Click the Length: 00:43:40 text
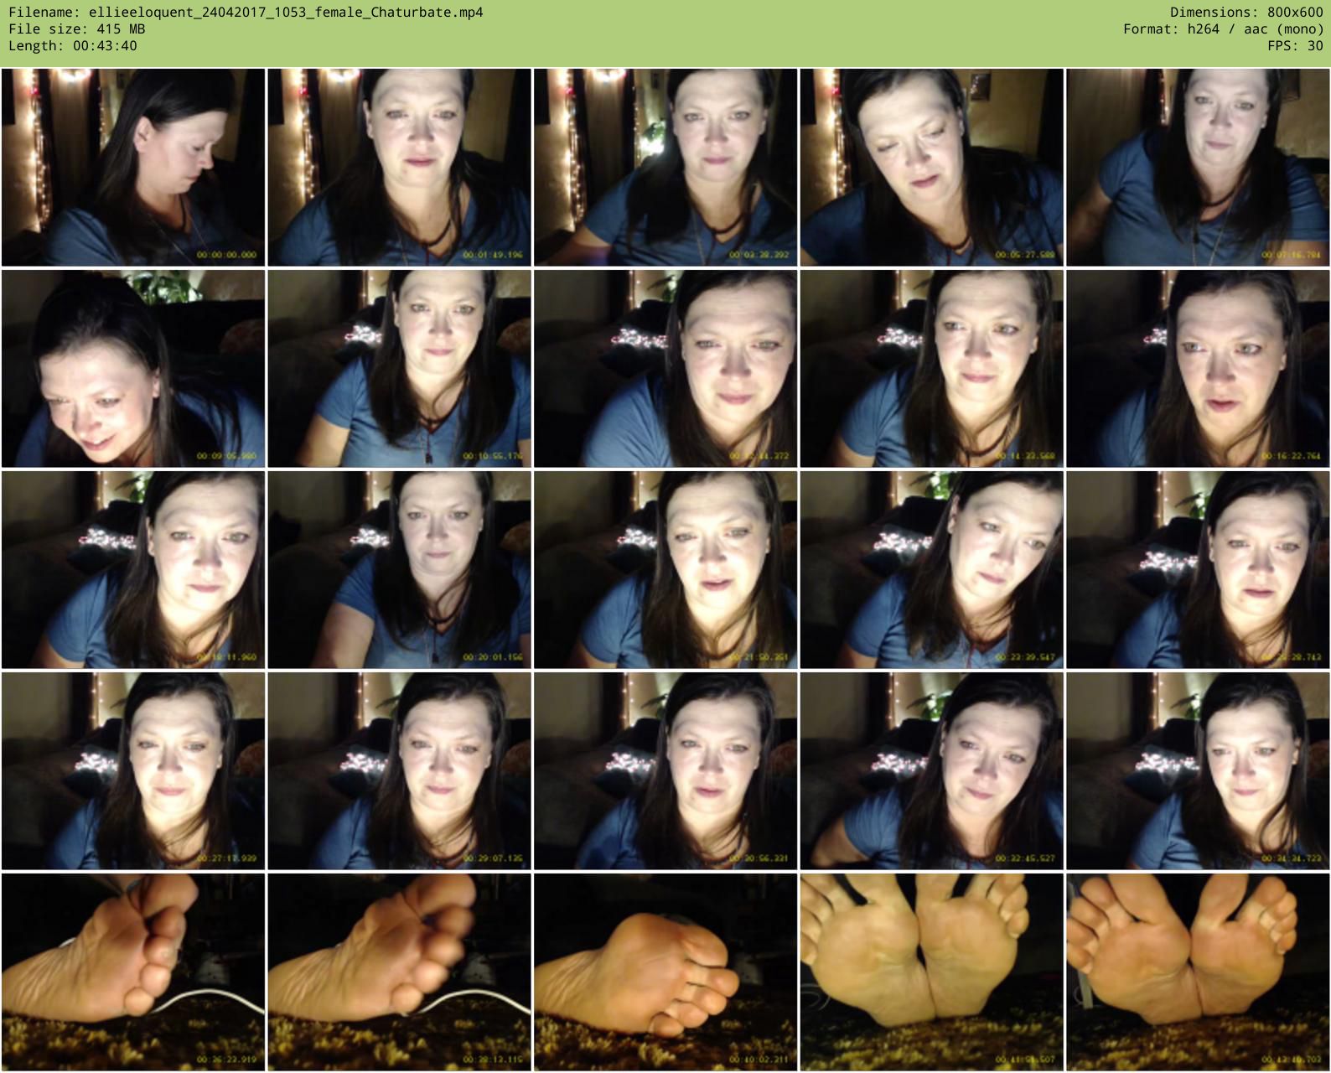This screenshot has width=1331, height=1073. (73, 45)
